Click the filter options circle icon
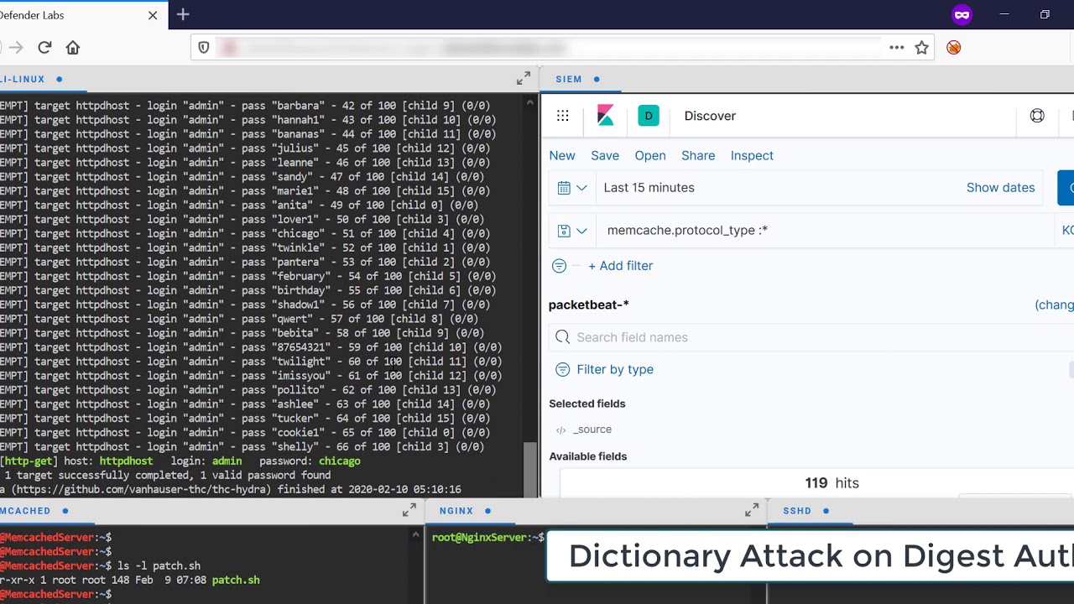 click(560, 266)
